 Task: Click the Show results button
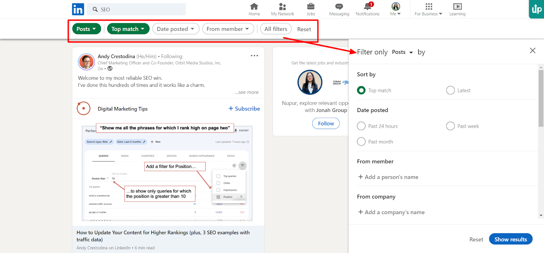tap(511, 239)
